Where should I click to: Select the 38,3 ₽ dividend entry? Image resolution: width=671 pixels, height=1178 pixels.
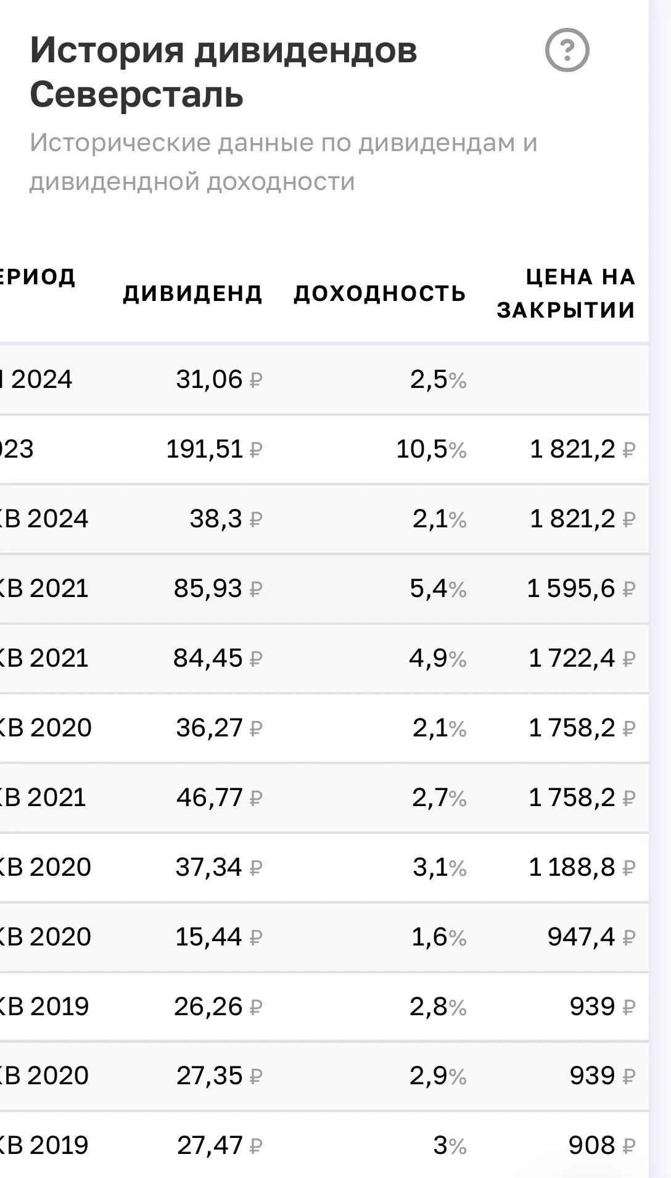pyautogui.click(x=226, y=519)
